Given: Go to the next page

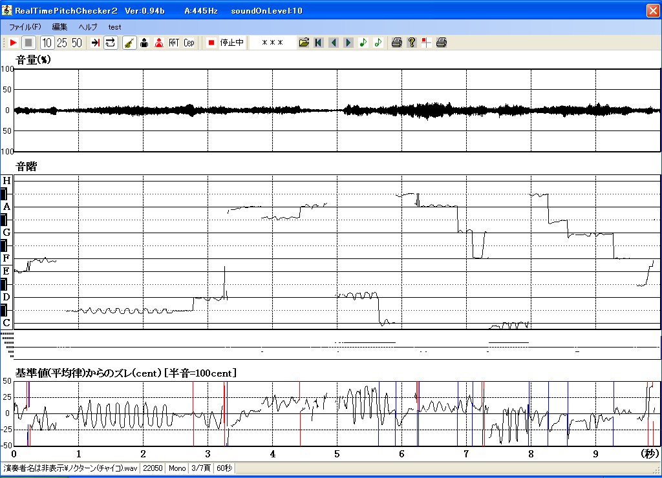Looking at the screenshot, I should click(x=348, y=43).
